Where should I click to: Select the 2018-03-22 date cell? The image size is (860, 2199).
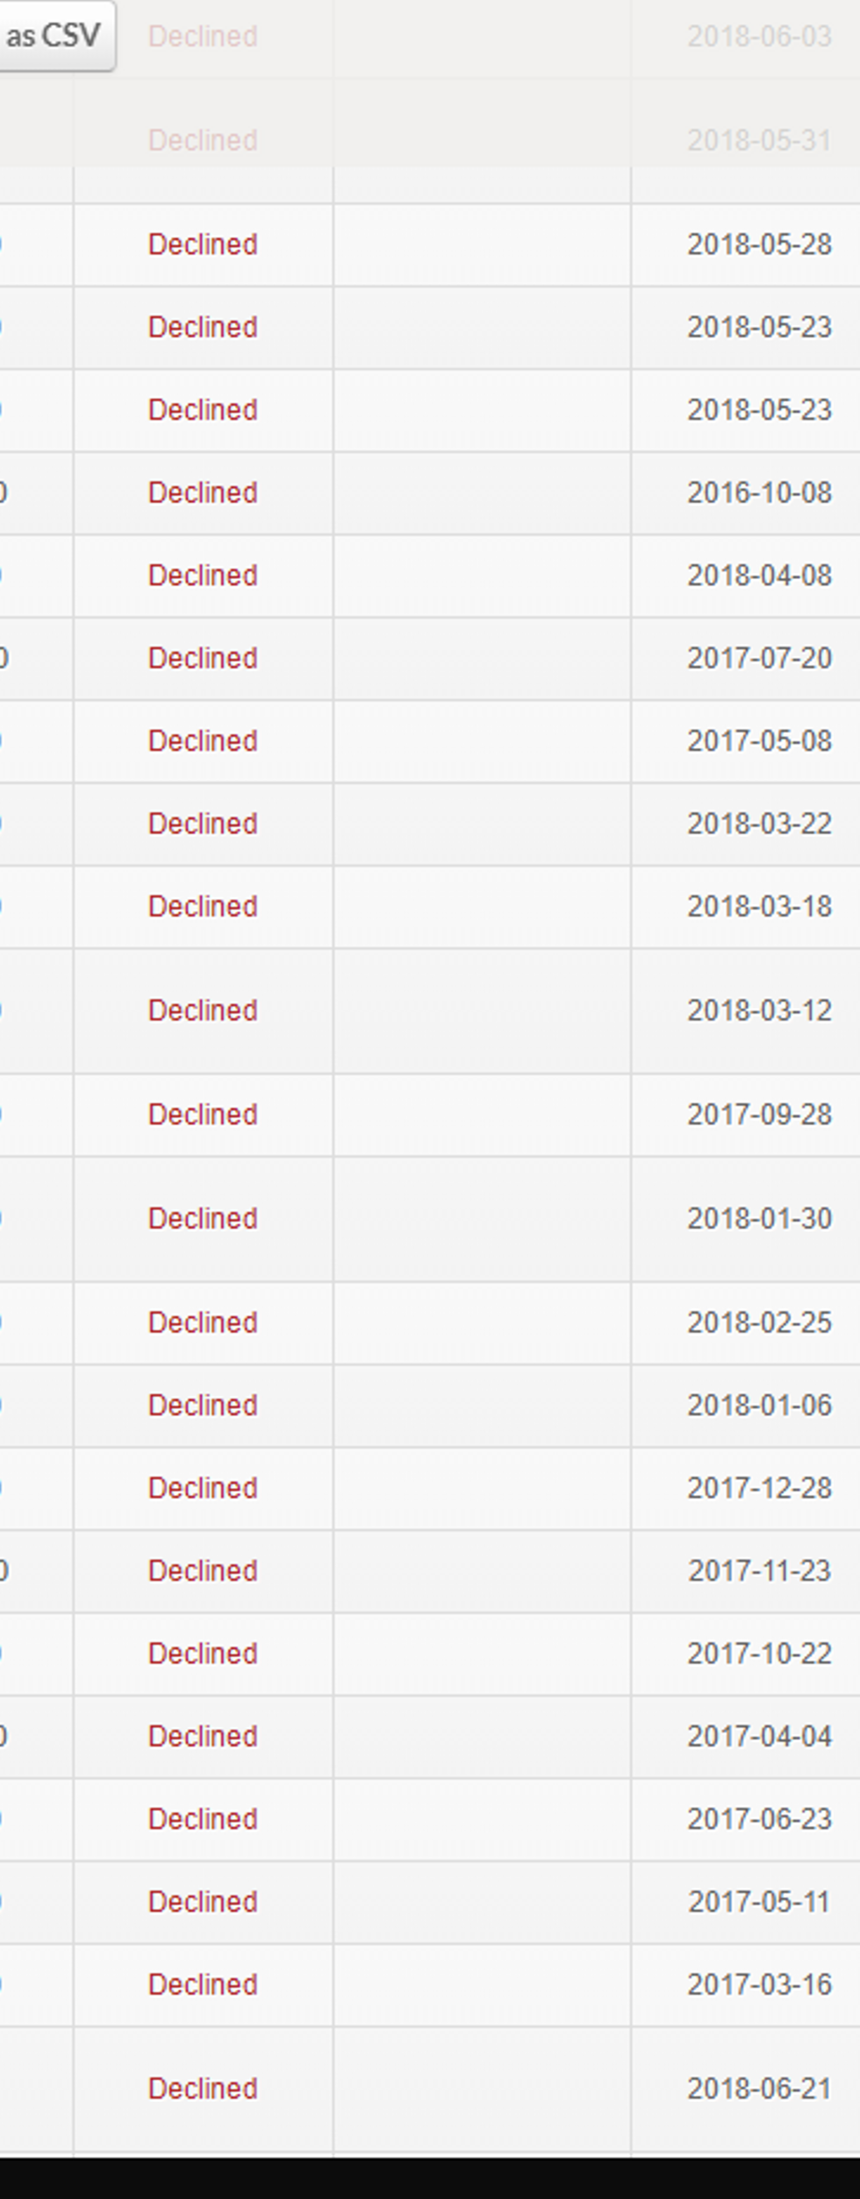coord(758,823)
